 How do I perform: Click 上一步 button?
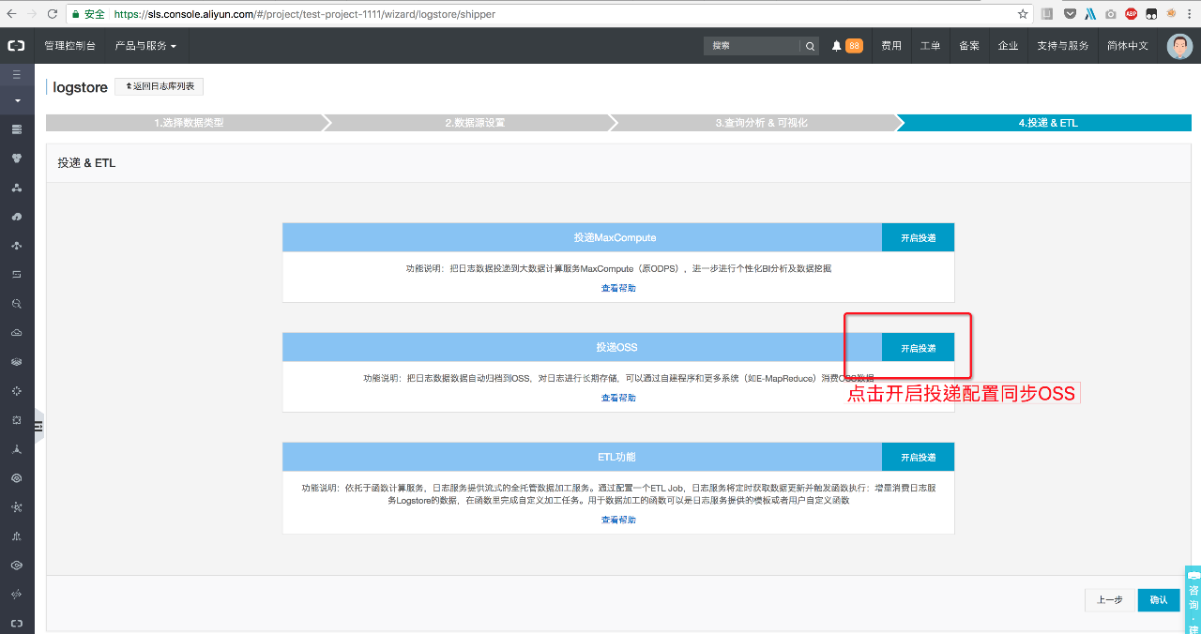tap(1109, 600)
